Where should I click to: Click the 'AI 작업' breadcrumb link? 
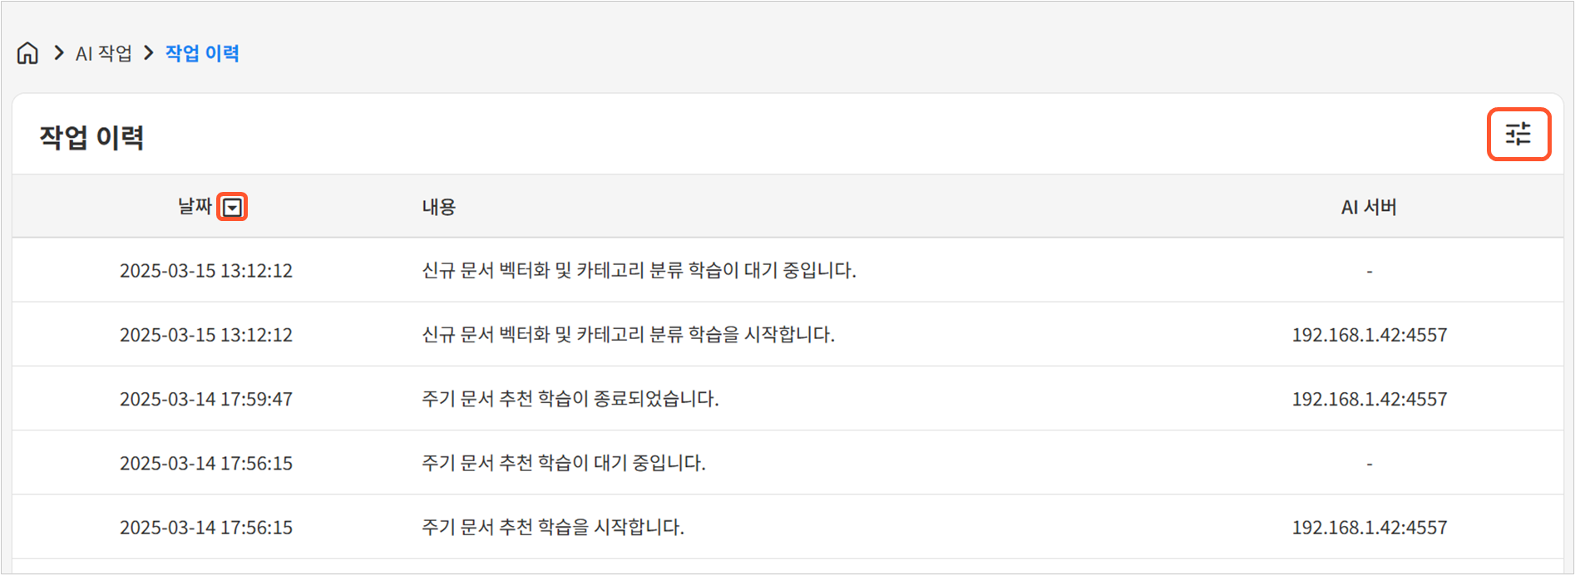[104, 54]
